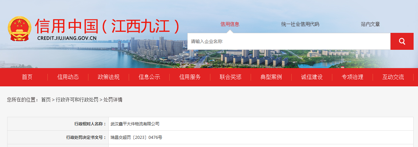Click the 行政许可和行政处罚 breadcrumb link
418x147 pixels.
77,100
